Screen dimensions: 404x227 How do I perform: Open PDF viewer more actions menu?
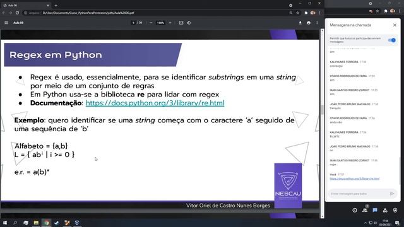[317, 23]
